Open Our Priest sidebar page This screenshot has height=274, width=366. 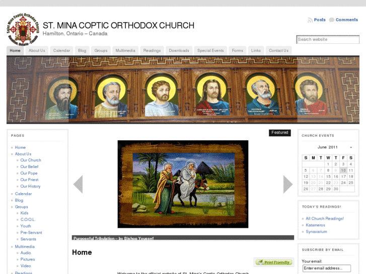[29, 180]
